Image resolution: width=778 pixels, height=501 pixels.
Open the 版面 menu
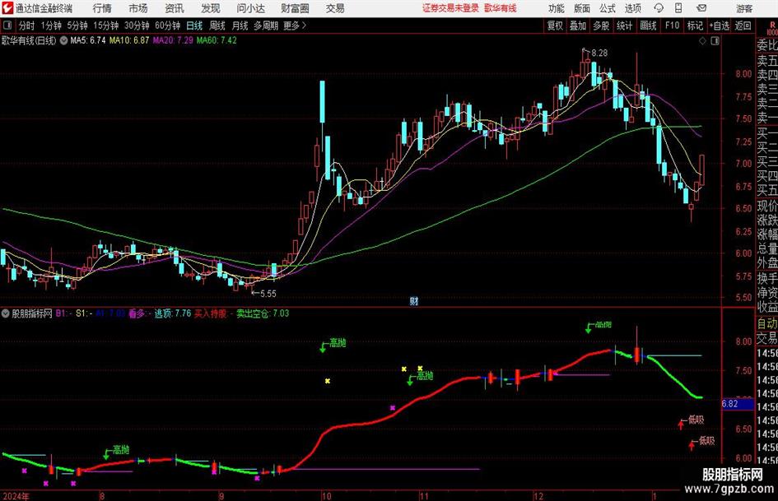[x=582, y=8]
